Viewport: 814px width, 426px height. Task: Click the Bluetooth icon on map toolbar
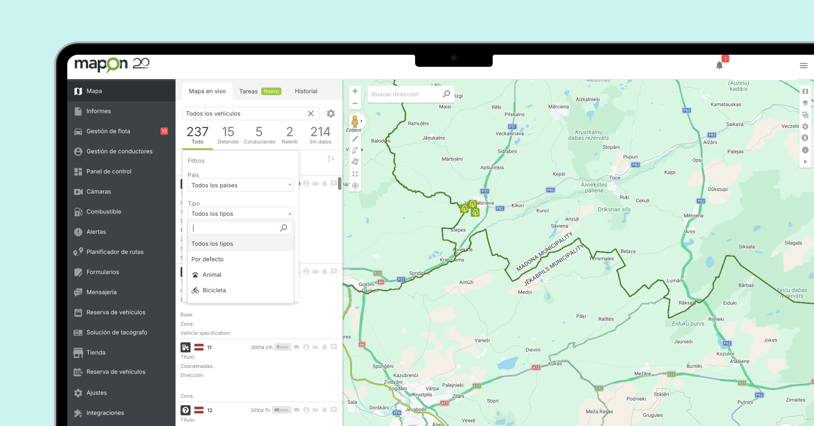coord(805,138)
